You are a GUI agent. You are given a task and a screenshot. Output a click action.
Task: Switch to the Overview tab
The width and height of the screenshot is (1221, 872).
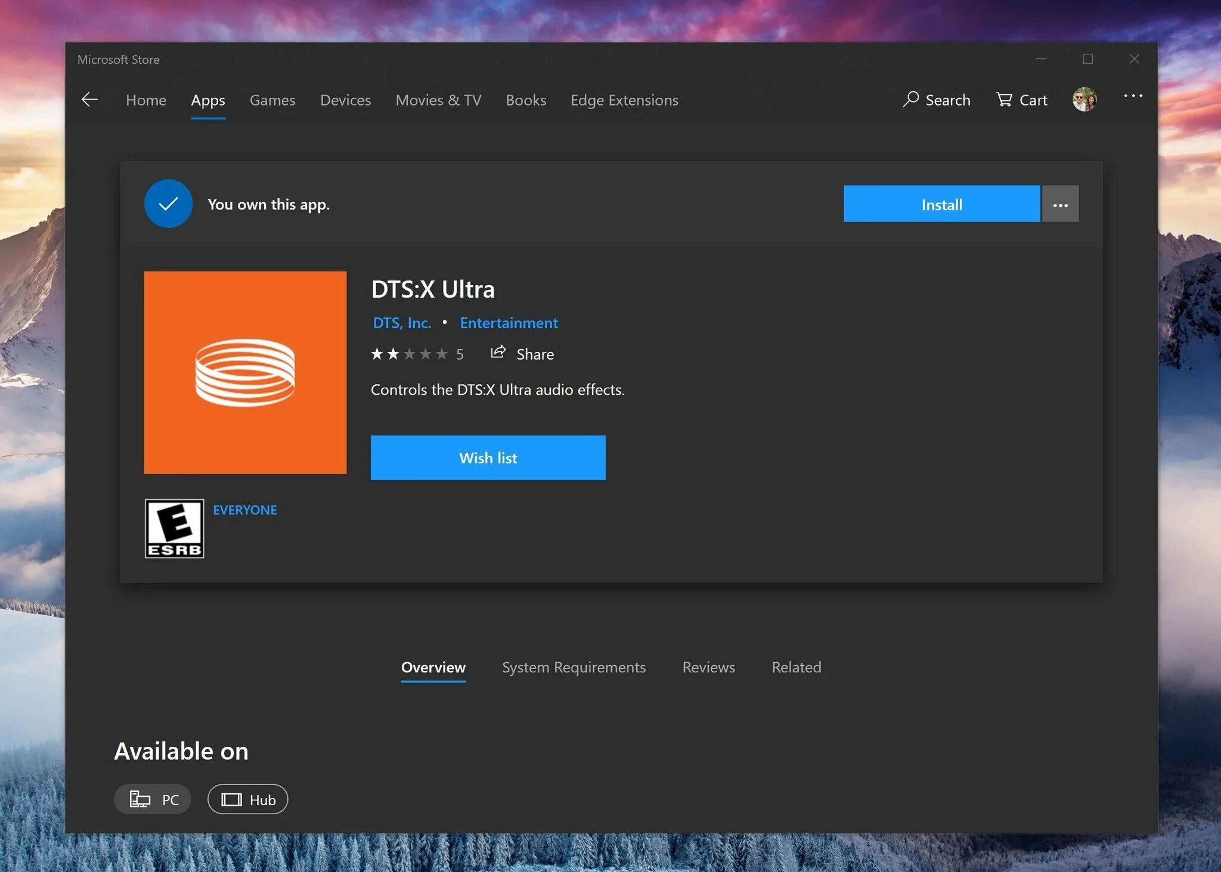click(x=433, y=667)
